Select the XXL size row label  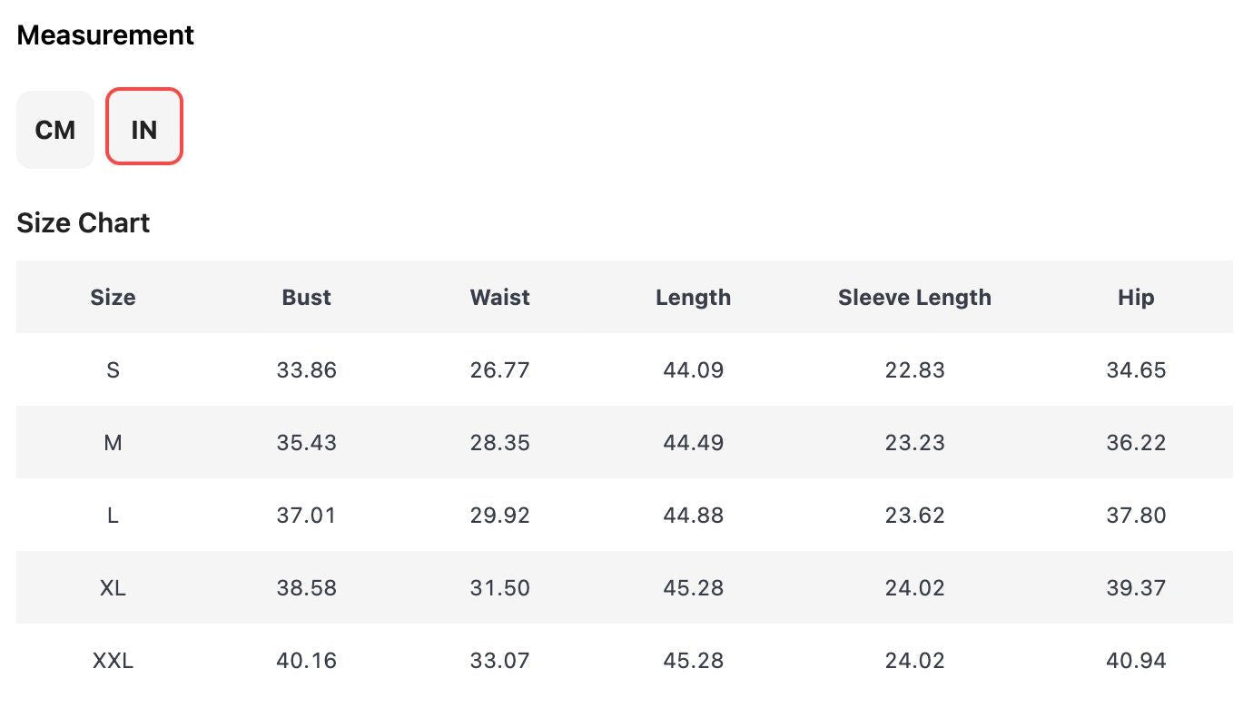pyautogui.click(x=113, y=661)
